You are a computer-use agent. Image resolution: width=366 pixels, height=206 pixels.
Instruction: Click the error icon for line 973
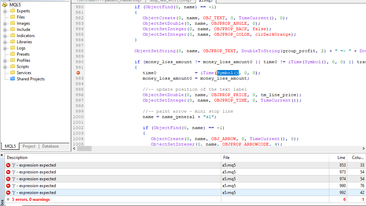pyautogui.click(x=8, y=172)
